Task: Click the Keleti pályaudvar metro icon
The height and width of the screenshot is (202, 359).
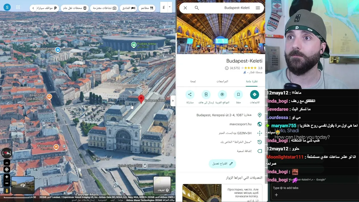Action: coord(145,166)
